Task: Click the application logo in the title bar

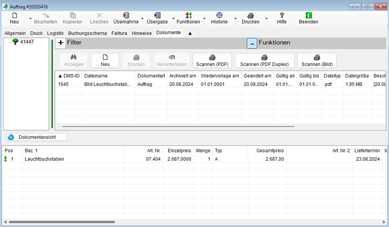Action: click(5, 7)
